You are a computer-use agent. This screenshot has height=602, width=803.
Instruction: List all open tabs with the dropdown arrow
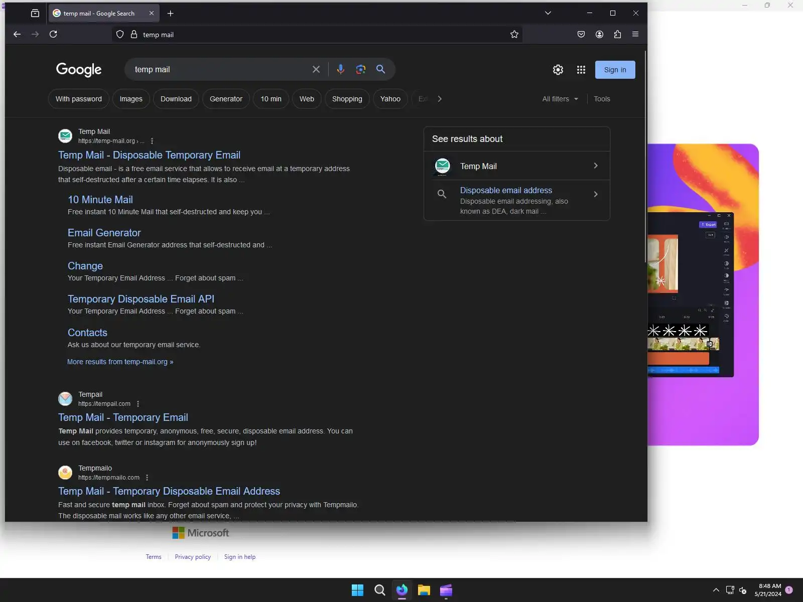click(x=548, y=14)
